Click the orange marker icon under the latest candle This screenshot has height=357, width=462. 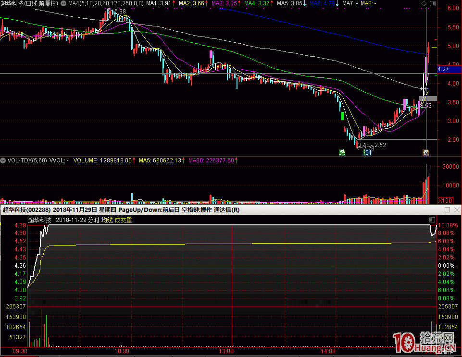tap(425, 153)
